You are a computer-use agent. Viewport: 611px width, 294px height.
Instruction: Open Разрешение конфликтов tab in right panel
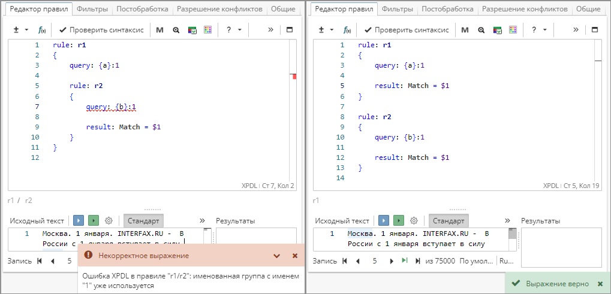click(525, 9)
